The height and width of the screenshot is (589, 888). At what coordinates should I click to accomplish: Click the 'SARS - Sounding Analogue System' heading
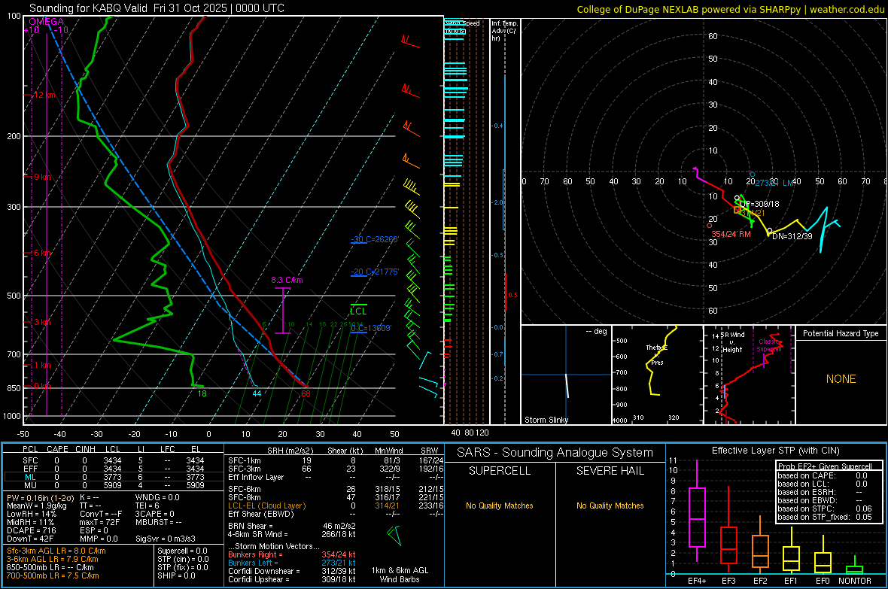tap(555, 453)
